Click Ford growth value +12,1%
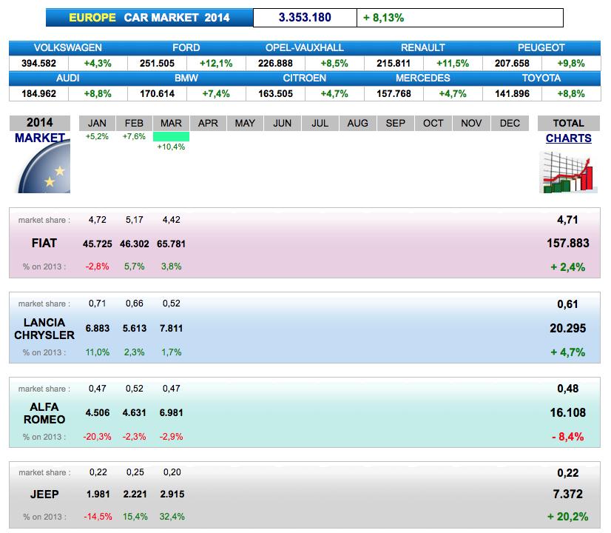The image size is (611, 533). (x=216, y=63)
